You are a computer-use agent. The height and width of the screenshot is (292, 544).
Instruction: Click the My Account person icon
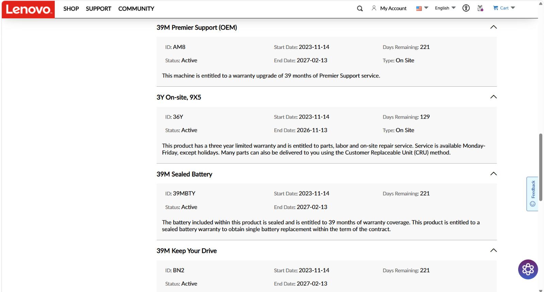pyautogui.click(x=374, y=8)
